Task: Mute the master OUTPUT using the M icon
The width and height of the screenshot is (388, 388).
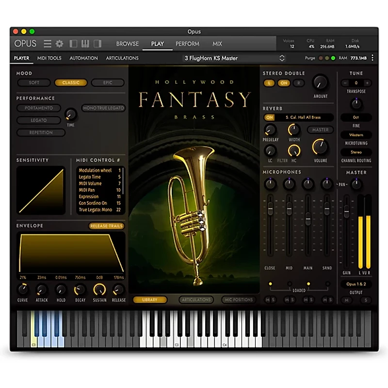Action: 346,300
